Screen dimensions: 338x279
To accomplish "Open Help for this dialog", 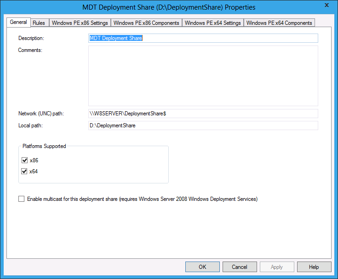I will click(314, 267).
